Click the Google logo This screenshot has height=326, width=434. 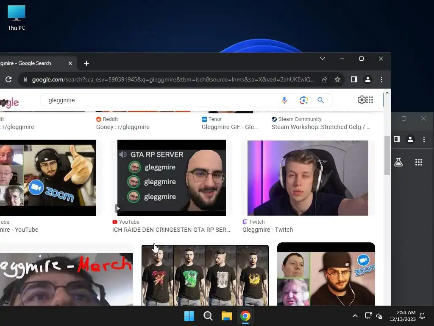click(x=9, y=103)
